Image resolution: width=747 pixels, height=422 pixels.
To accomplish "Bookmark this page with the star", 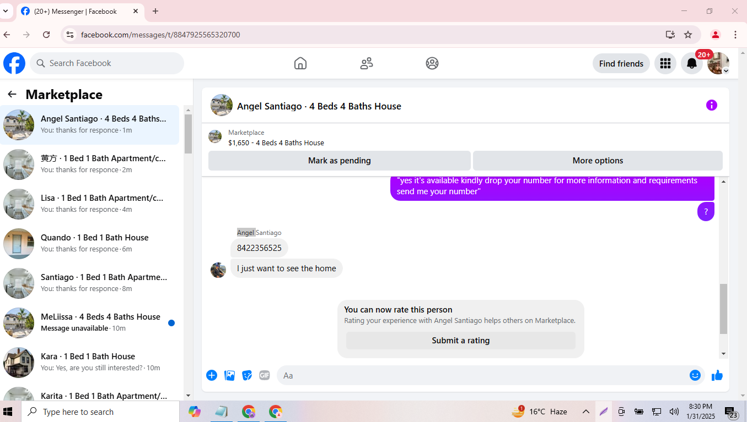I will 688,35.
